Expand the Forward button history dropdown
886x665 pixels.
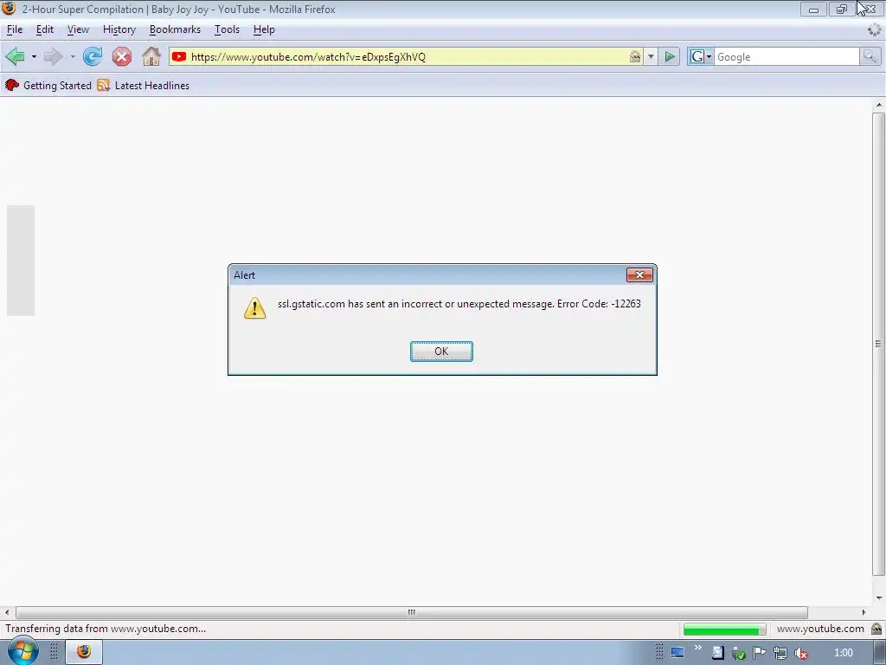[x=73, y=56]
